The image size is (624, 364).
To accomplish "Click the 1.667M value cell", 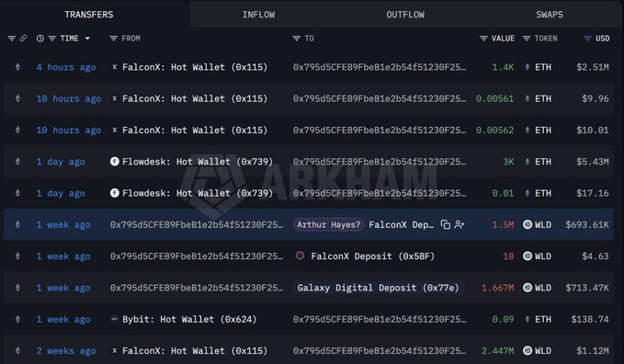I will (x=497, y=288).
